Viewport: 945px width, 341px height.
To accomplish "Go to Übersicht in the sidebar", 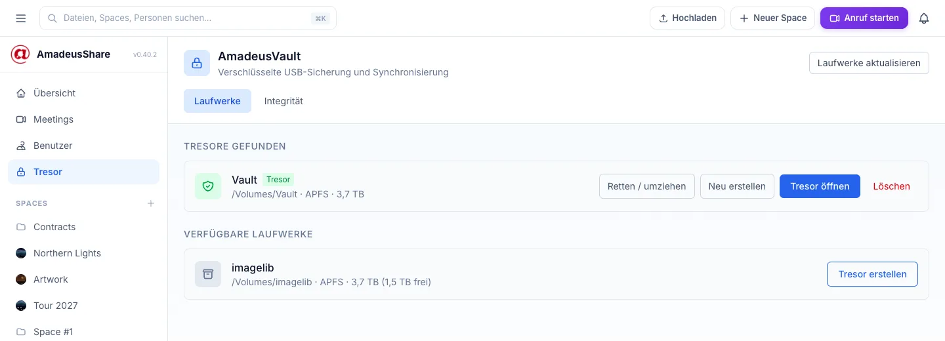I will click(x=83, y=93).
